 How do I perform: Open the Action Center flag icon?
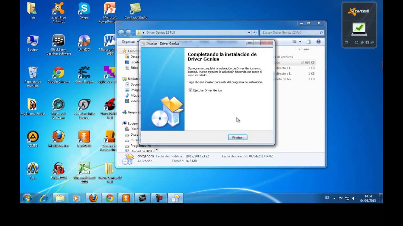(341, 198)
